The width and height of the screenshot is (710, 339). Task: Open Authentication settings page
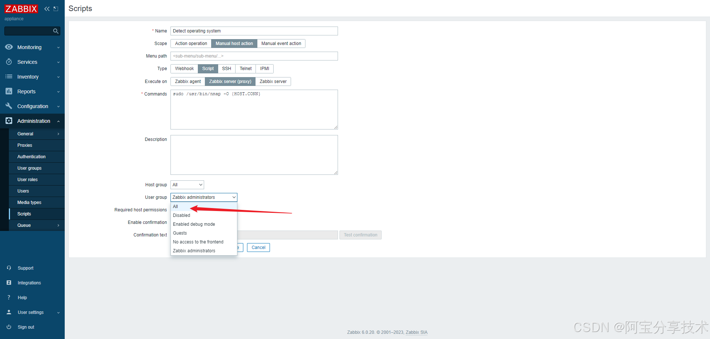coord(37,157)
